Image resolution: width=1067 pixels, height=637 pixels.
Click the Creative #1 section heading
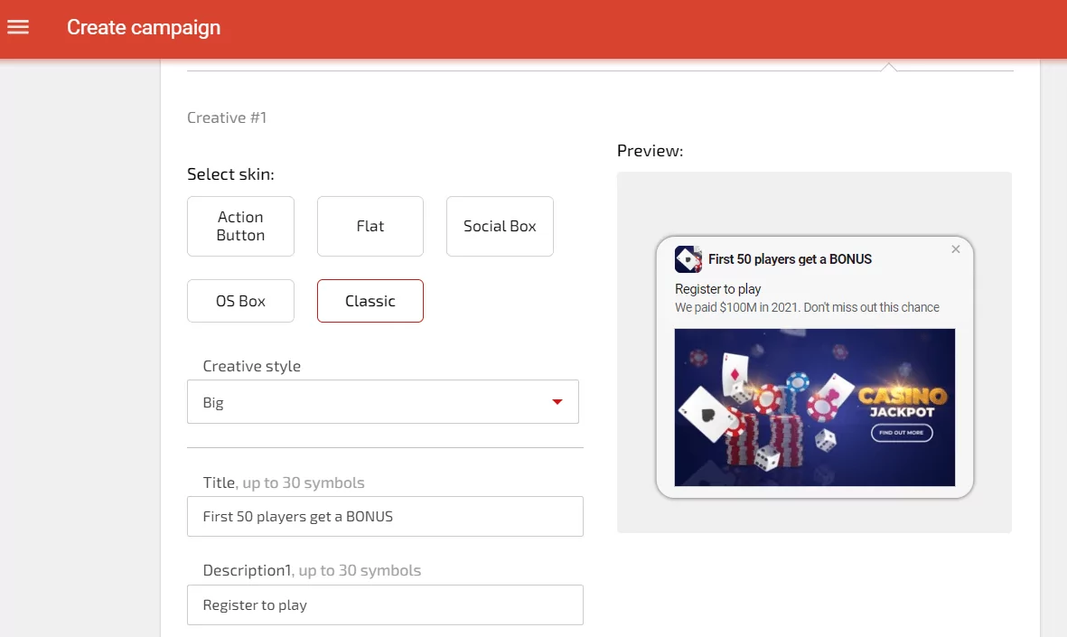pyautogui.click(x=226, y=117)
